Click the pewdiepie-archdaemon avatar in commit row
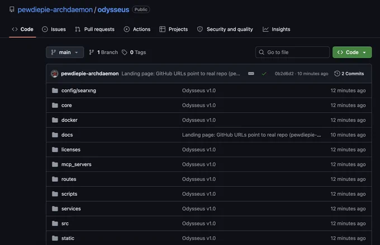The height and width of the screenshot is (245, 380). coord(55,74)
